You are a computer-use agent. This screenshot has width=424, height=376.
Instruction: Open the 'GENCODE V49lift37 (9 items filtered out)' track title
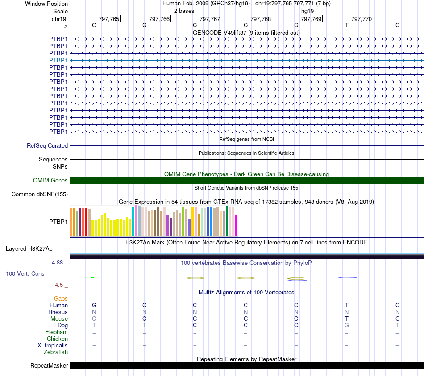coord(246,33)
